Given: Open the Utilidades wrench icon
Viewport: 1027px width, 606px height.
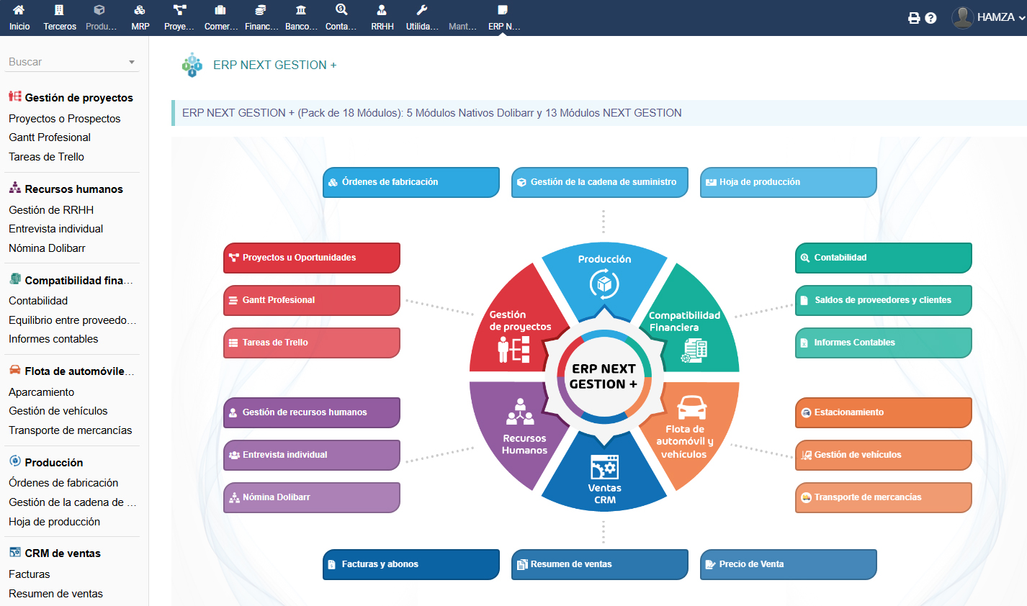Looking at the screenshot, I should coord(422,10).
